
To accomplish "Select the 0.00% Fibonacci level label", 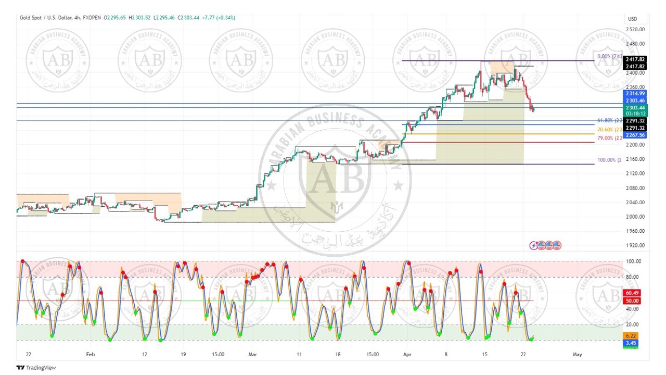I will tap(609, 57).
